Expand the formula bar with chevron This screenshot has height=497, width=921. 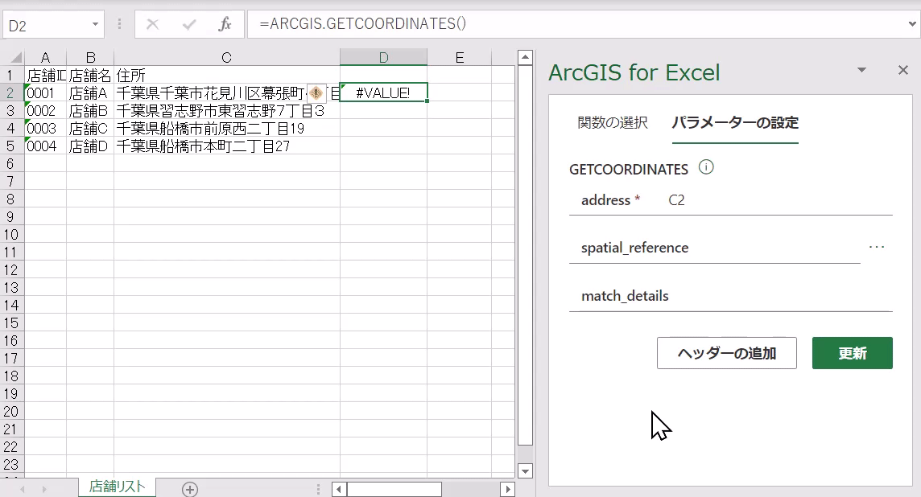(x=911, y=24)
